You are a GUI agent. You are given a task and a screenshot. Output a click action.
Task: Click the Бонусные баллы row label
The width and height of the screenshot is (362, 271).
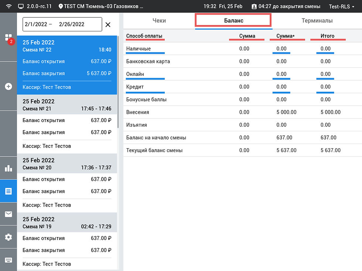pyautogui.click(x=146, y=99)
